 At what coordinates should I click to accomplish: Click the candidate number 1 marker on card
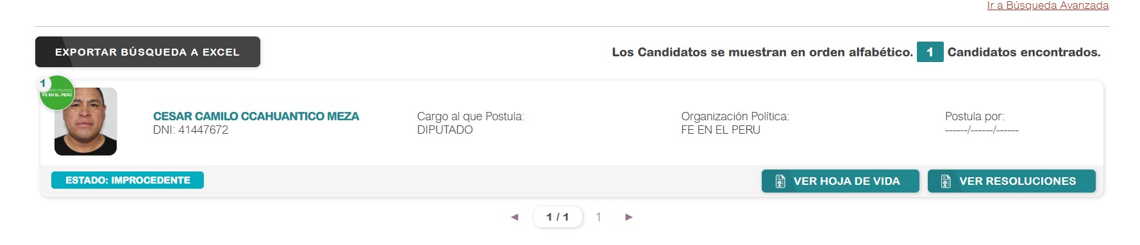(43, 83)
